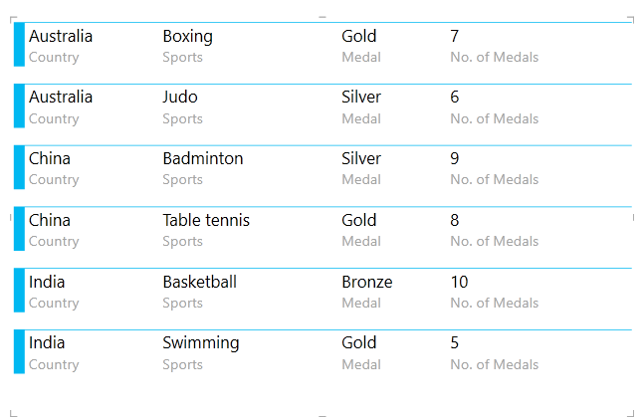644x418 pixels.
Task: Click the Silver medal in Judo row
Action: [361, 98]
